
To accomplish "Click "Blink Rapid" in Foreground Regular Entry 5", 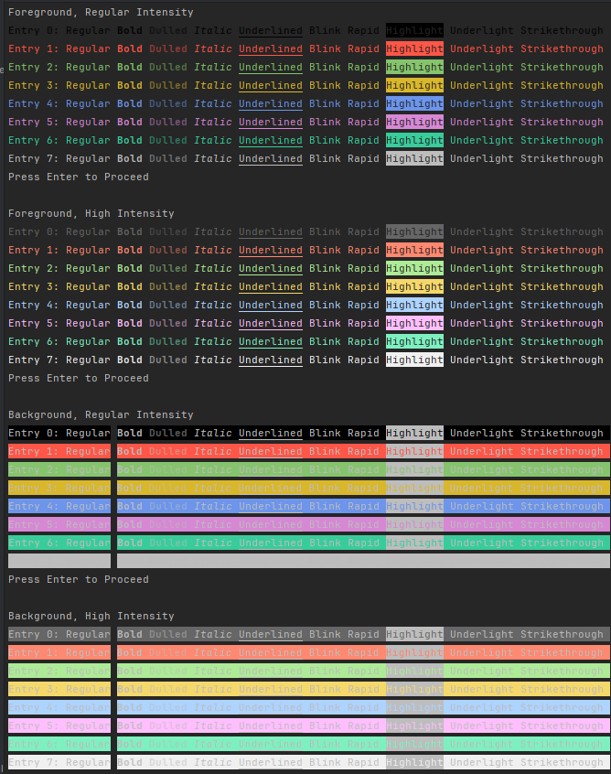I will (344, 123).
